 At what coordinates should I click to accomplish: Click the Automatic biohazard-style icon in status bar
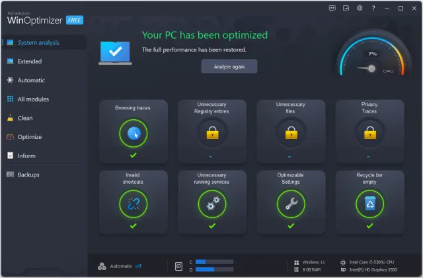click(x=102, y=266)
